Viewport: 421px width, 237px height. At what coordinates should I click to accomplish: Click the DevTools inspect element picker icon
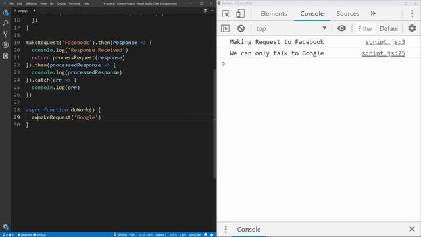click(x=226, y=13)
